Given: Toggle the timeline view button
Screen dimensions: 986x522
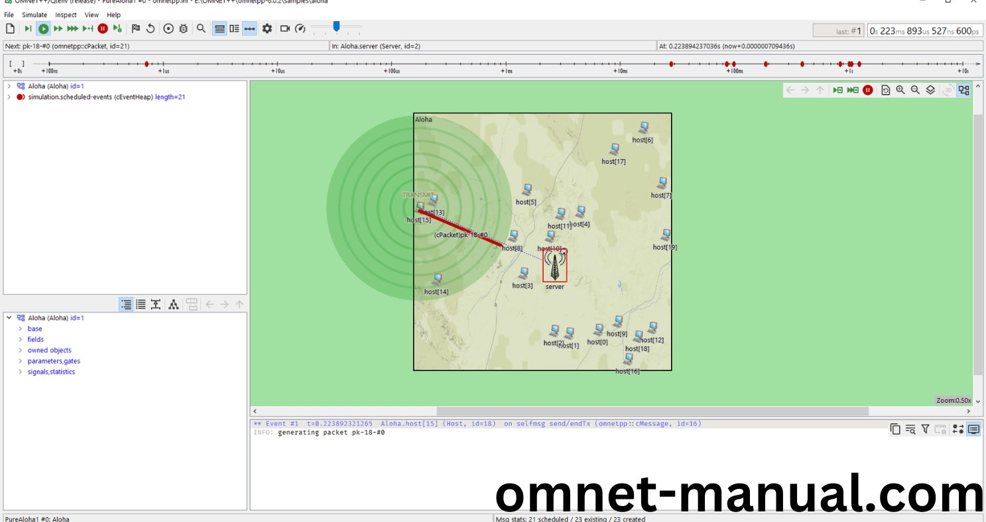Looking at the screenshot, I should coord(249,28).
